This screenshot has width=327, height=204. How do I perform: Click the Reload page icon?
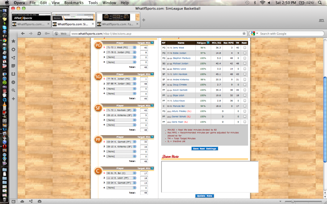39,33
